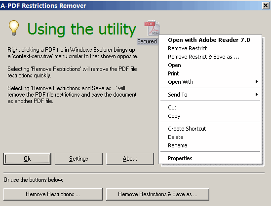Choose Rename in the context menu
The height and width of the screenshot is (206, 271).
coord(210,145)
